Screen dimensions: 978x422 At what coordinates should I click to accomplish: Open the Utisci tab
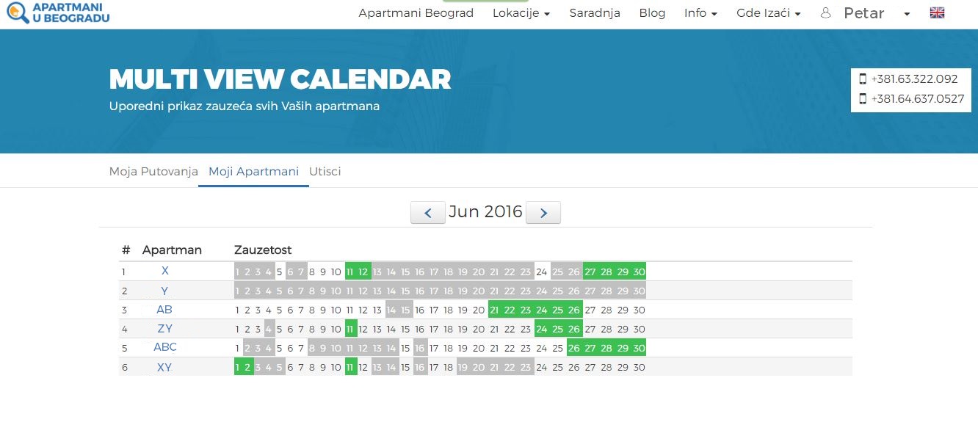(325, 172)
